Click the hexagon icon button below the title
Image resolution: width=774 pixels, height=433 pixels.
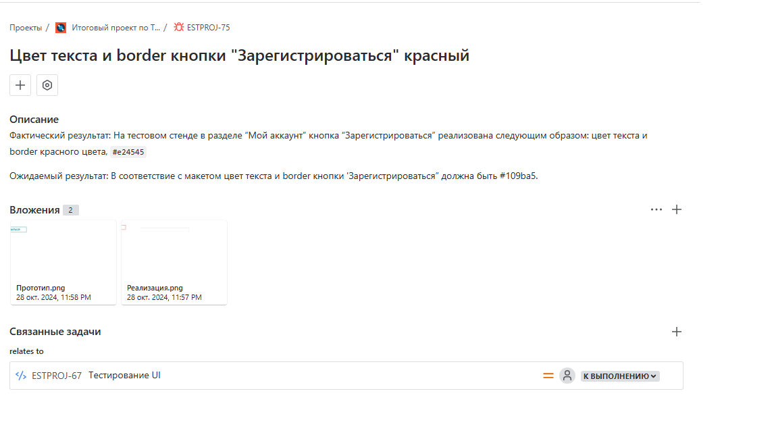47,85
